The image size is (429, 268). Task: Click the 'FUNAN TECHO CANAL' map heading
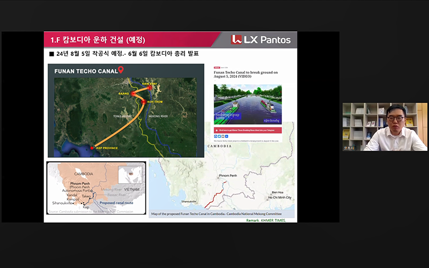[86, 71]
